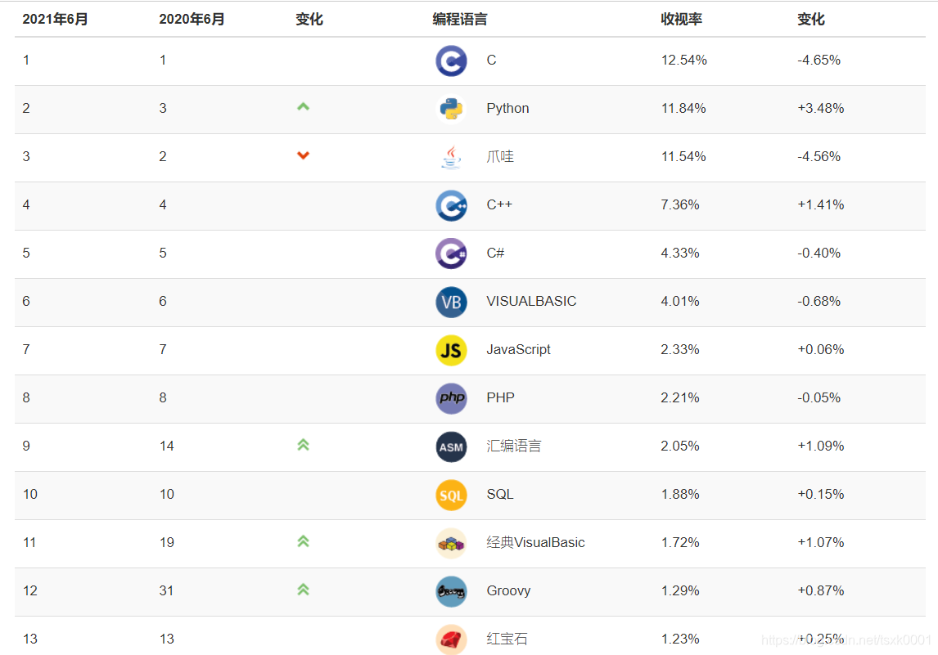938x655 pixels.
Task: Click the language name C in top row
Action: pos(491,61)
